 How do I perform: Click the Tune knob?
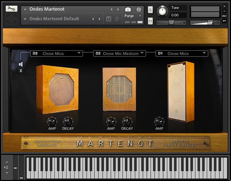[162, 11]
